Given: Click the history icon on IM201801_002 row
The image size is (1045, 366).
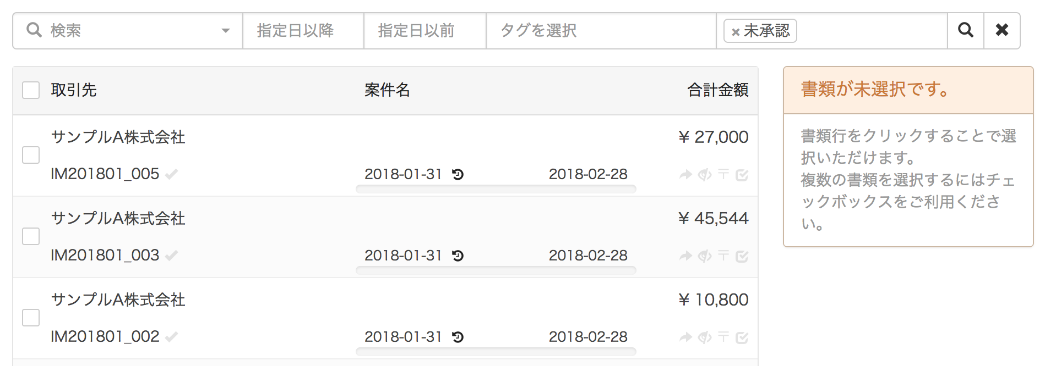Looking at the screenshot, I should coord(458,337).
